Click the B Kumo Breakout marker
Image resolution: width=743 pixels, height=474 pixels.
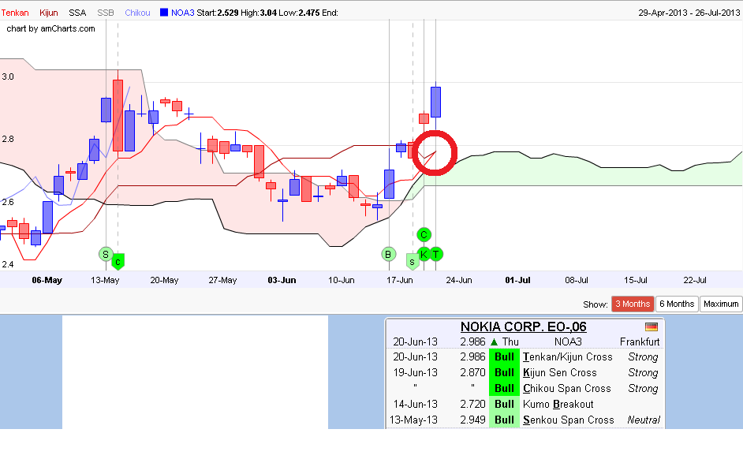(x=389, y=254)
